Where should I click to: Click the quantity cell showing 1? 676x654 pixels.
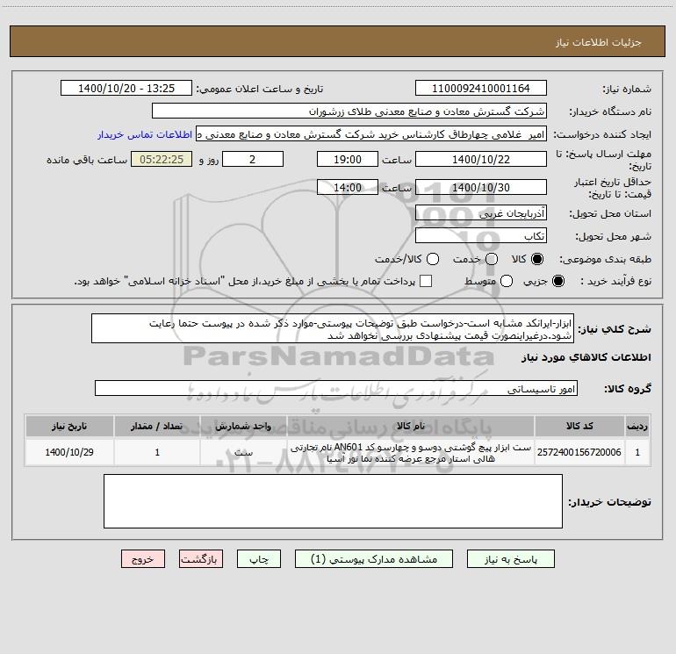[157, 452]
